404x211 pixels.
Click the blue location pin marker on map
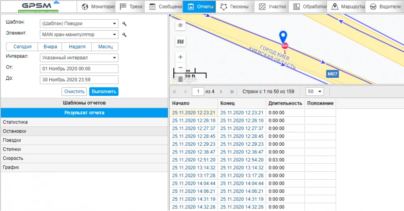284,38
